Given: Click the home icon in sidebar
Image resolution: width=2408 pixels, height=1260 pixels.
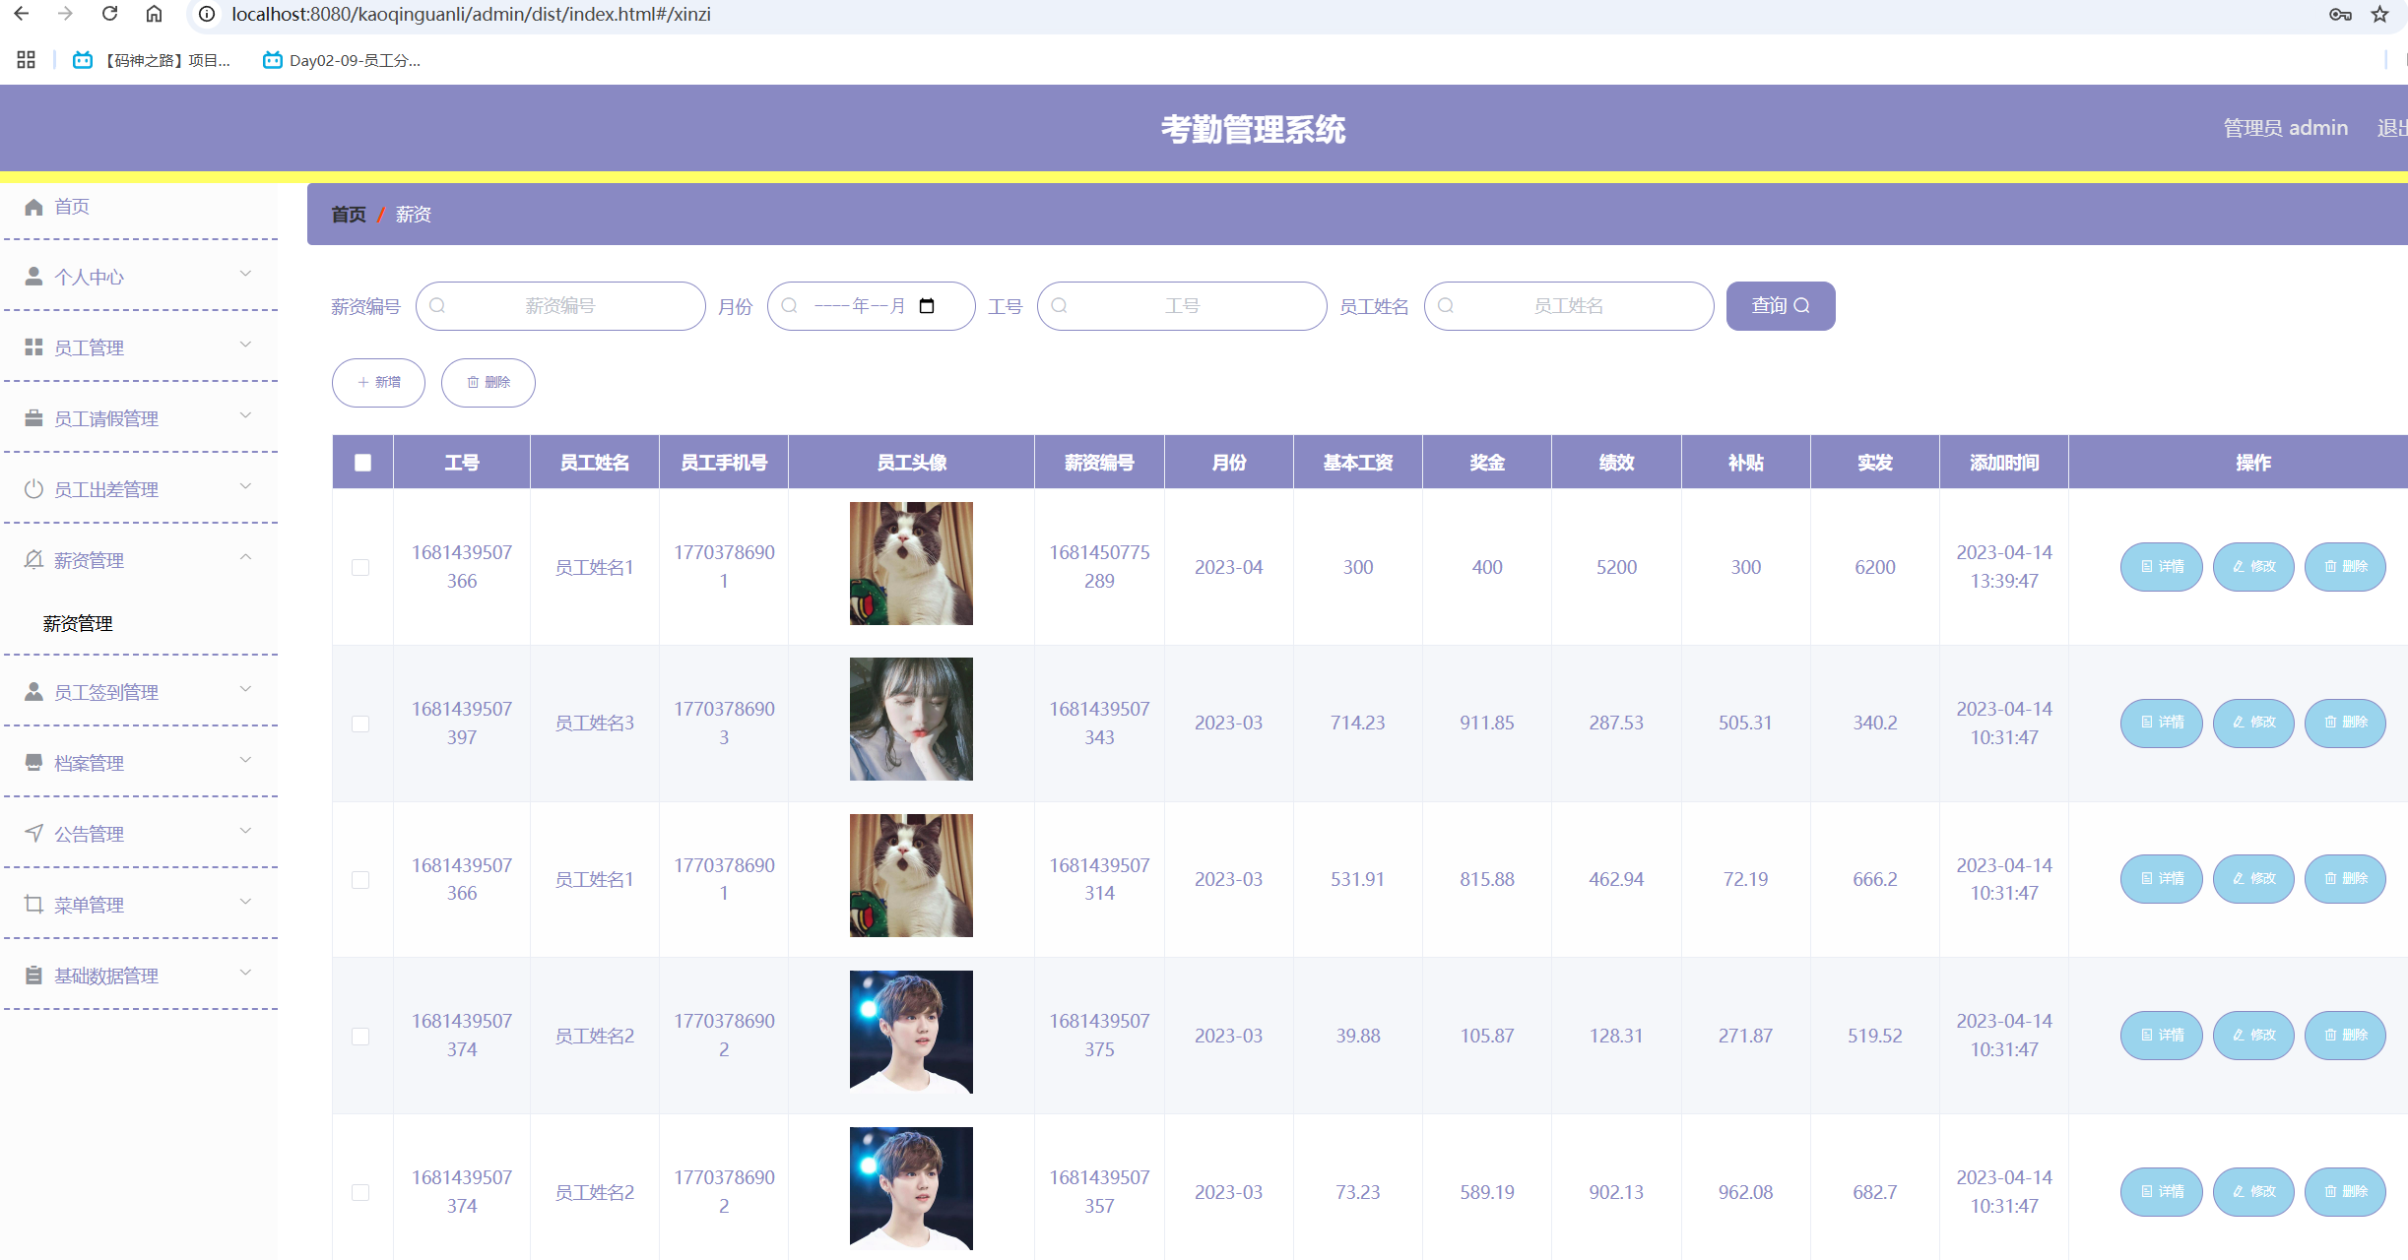Looking at the screenshot, I should click(33, 207).
